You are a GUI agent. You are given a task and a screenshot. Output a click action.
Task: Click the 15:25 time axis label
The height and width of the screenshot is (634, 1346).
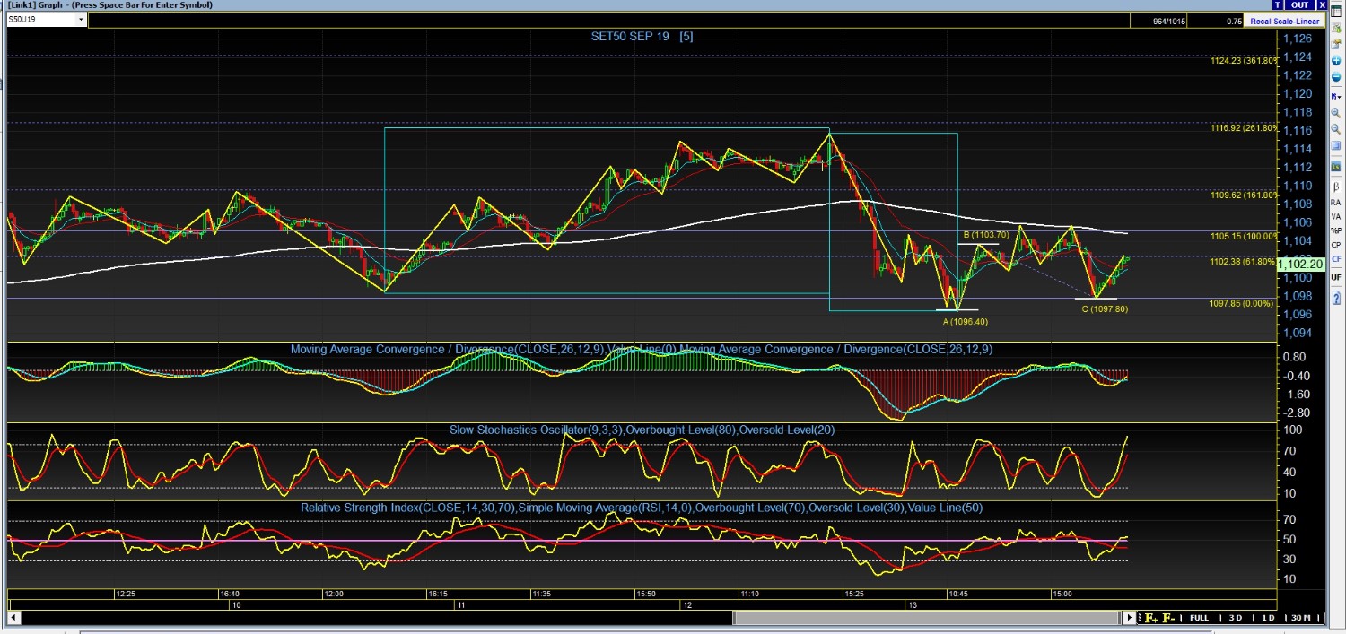click(853, 594)
